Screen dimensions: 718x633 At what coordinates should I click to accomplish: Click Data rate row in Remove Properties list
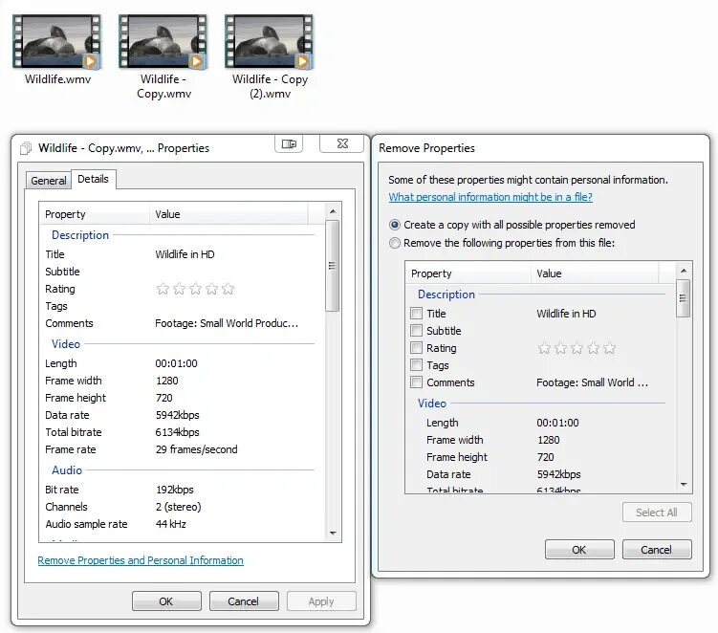540,474
